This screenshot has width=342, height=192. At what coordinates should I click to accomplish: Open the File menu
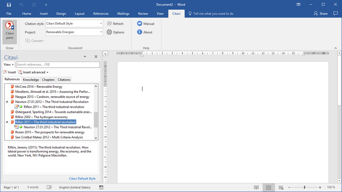pos(9,14)
